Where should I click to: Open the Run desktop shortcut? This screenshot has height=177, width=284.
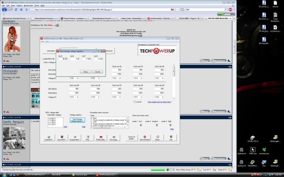click(264, 163)
